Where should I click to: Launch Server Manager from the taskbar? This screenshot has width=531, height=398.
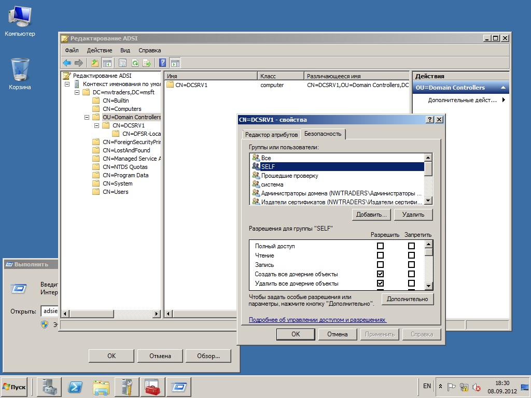point(49,387)
